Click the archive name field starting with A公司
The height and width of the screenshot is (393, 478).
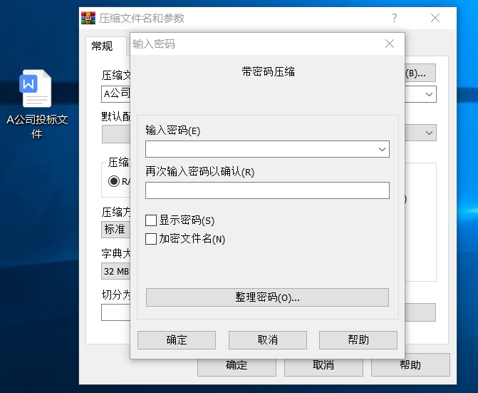[116, 94]
